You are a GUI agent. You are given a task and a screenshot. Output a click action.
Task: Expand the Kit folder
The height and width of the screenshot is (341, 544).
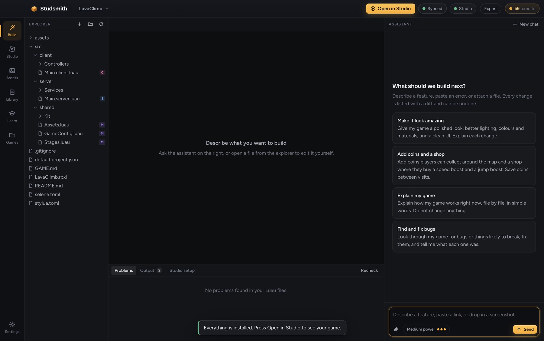coord(66,116)
